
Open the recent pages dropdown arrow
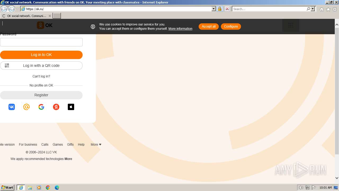point(17,9)
